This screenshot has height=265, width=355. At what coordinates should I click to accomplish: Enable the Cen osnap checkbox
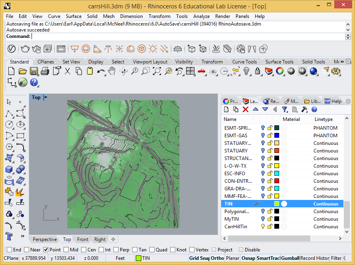click(83, 249)
